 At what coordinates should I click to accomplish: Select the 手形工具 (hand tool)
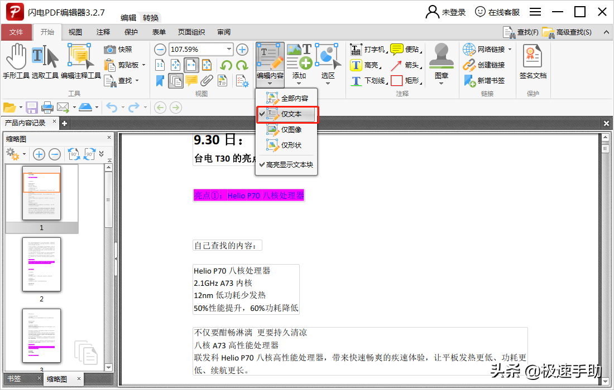pos(17,61)
